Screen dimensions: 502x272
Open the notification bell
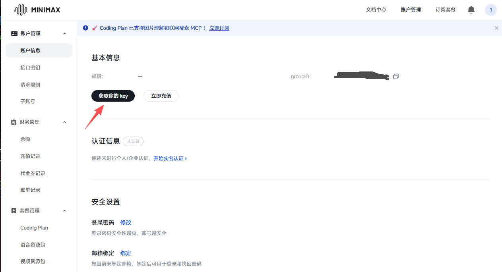pyautogui.click(x=471, y=10)
